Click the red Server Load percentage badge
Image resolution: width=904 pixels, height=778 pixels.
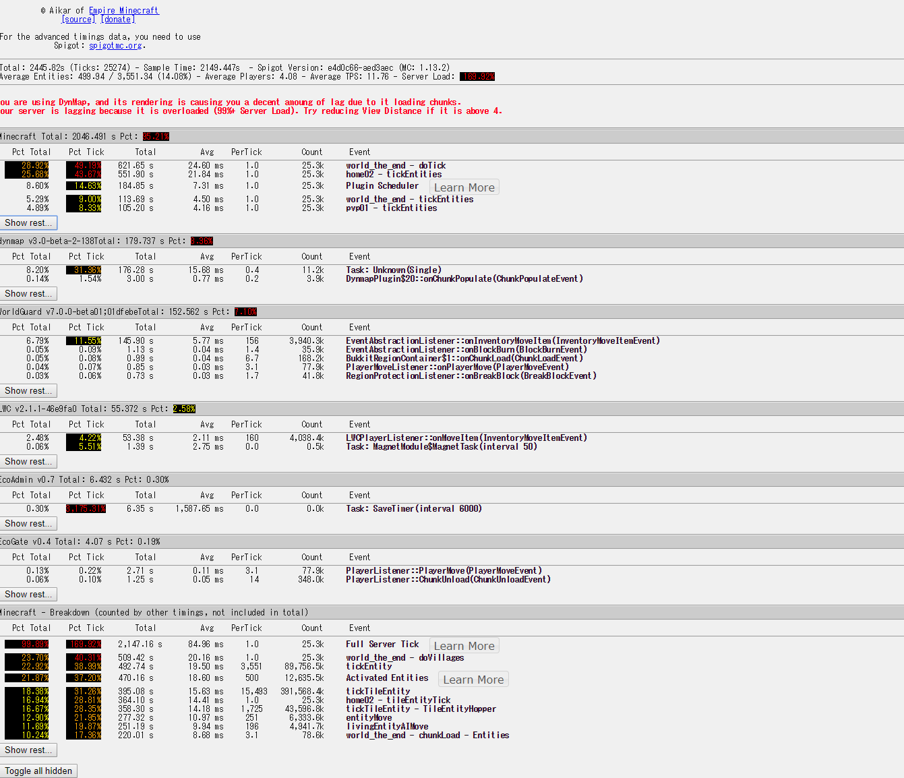[477, 77]
